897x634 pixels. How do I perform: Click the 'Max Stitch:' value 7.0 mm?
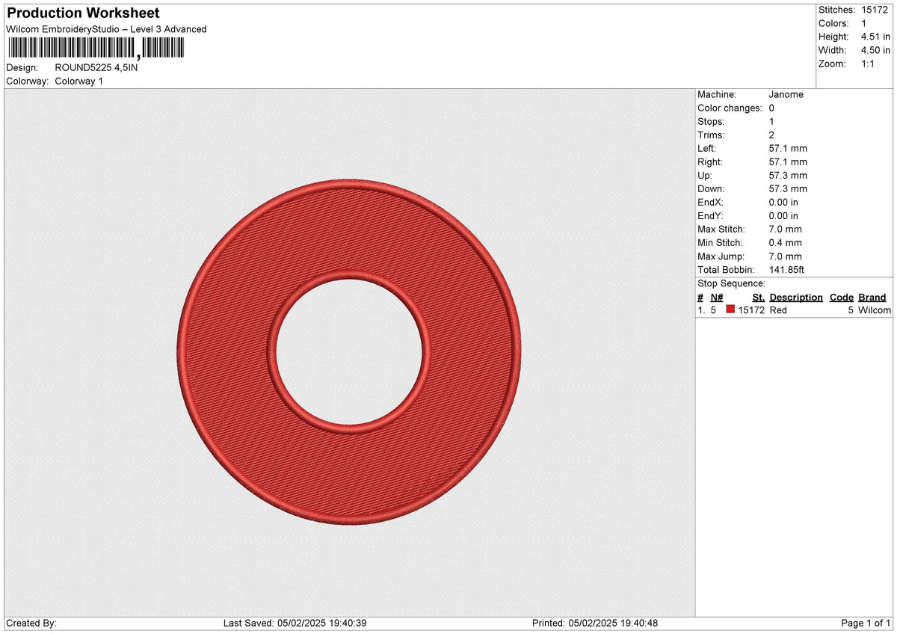point(785,229)
